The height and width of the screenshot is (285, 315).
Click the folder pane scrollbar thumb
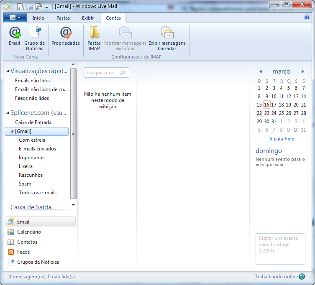coord(73,133)
